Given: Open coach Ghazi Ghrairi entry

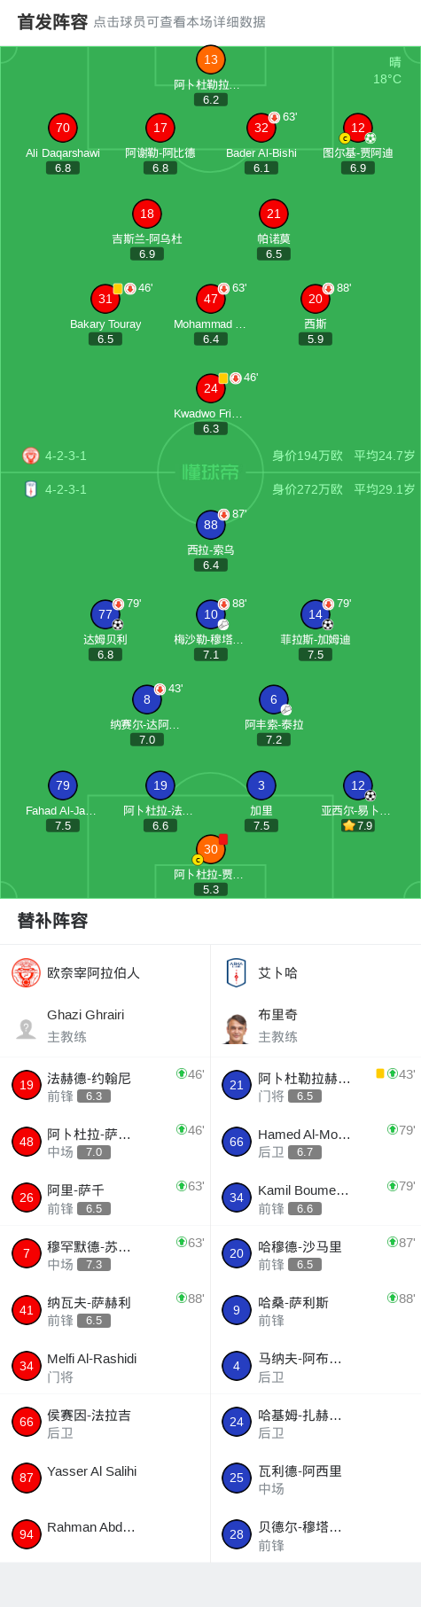Looking at the screenshot, I should 105,1026.
